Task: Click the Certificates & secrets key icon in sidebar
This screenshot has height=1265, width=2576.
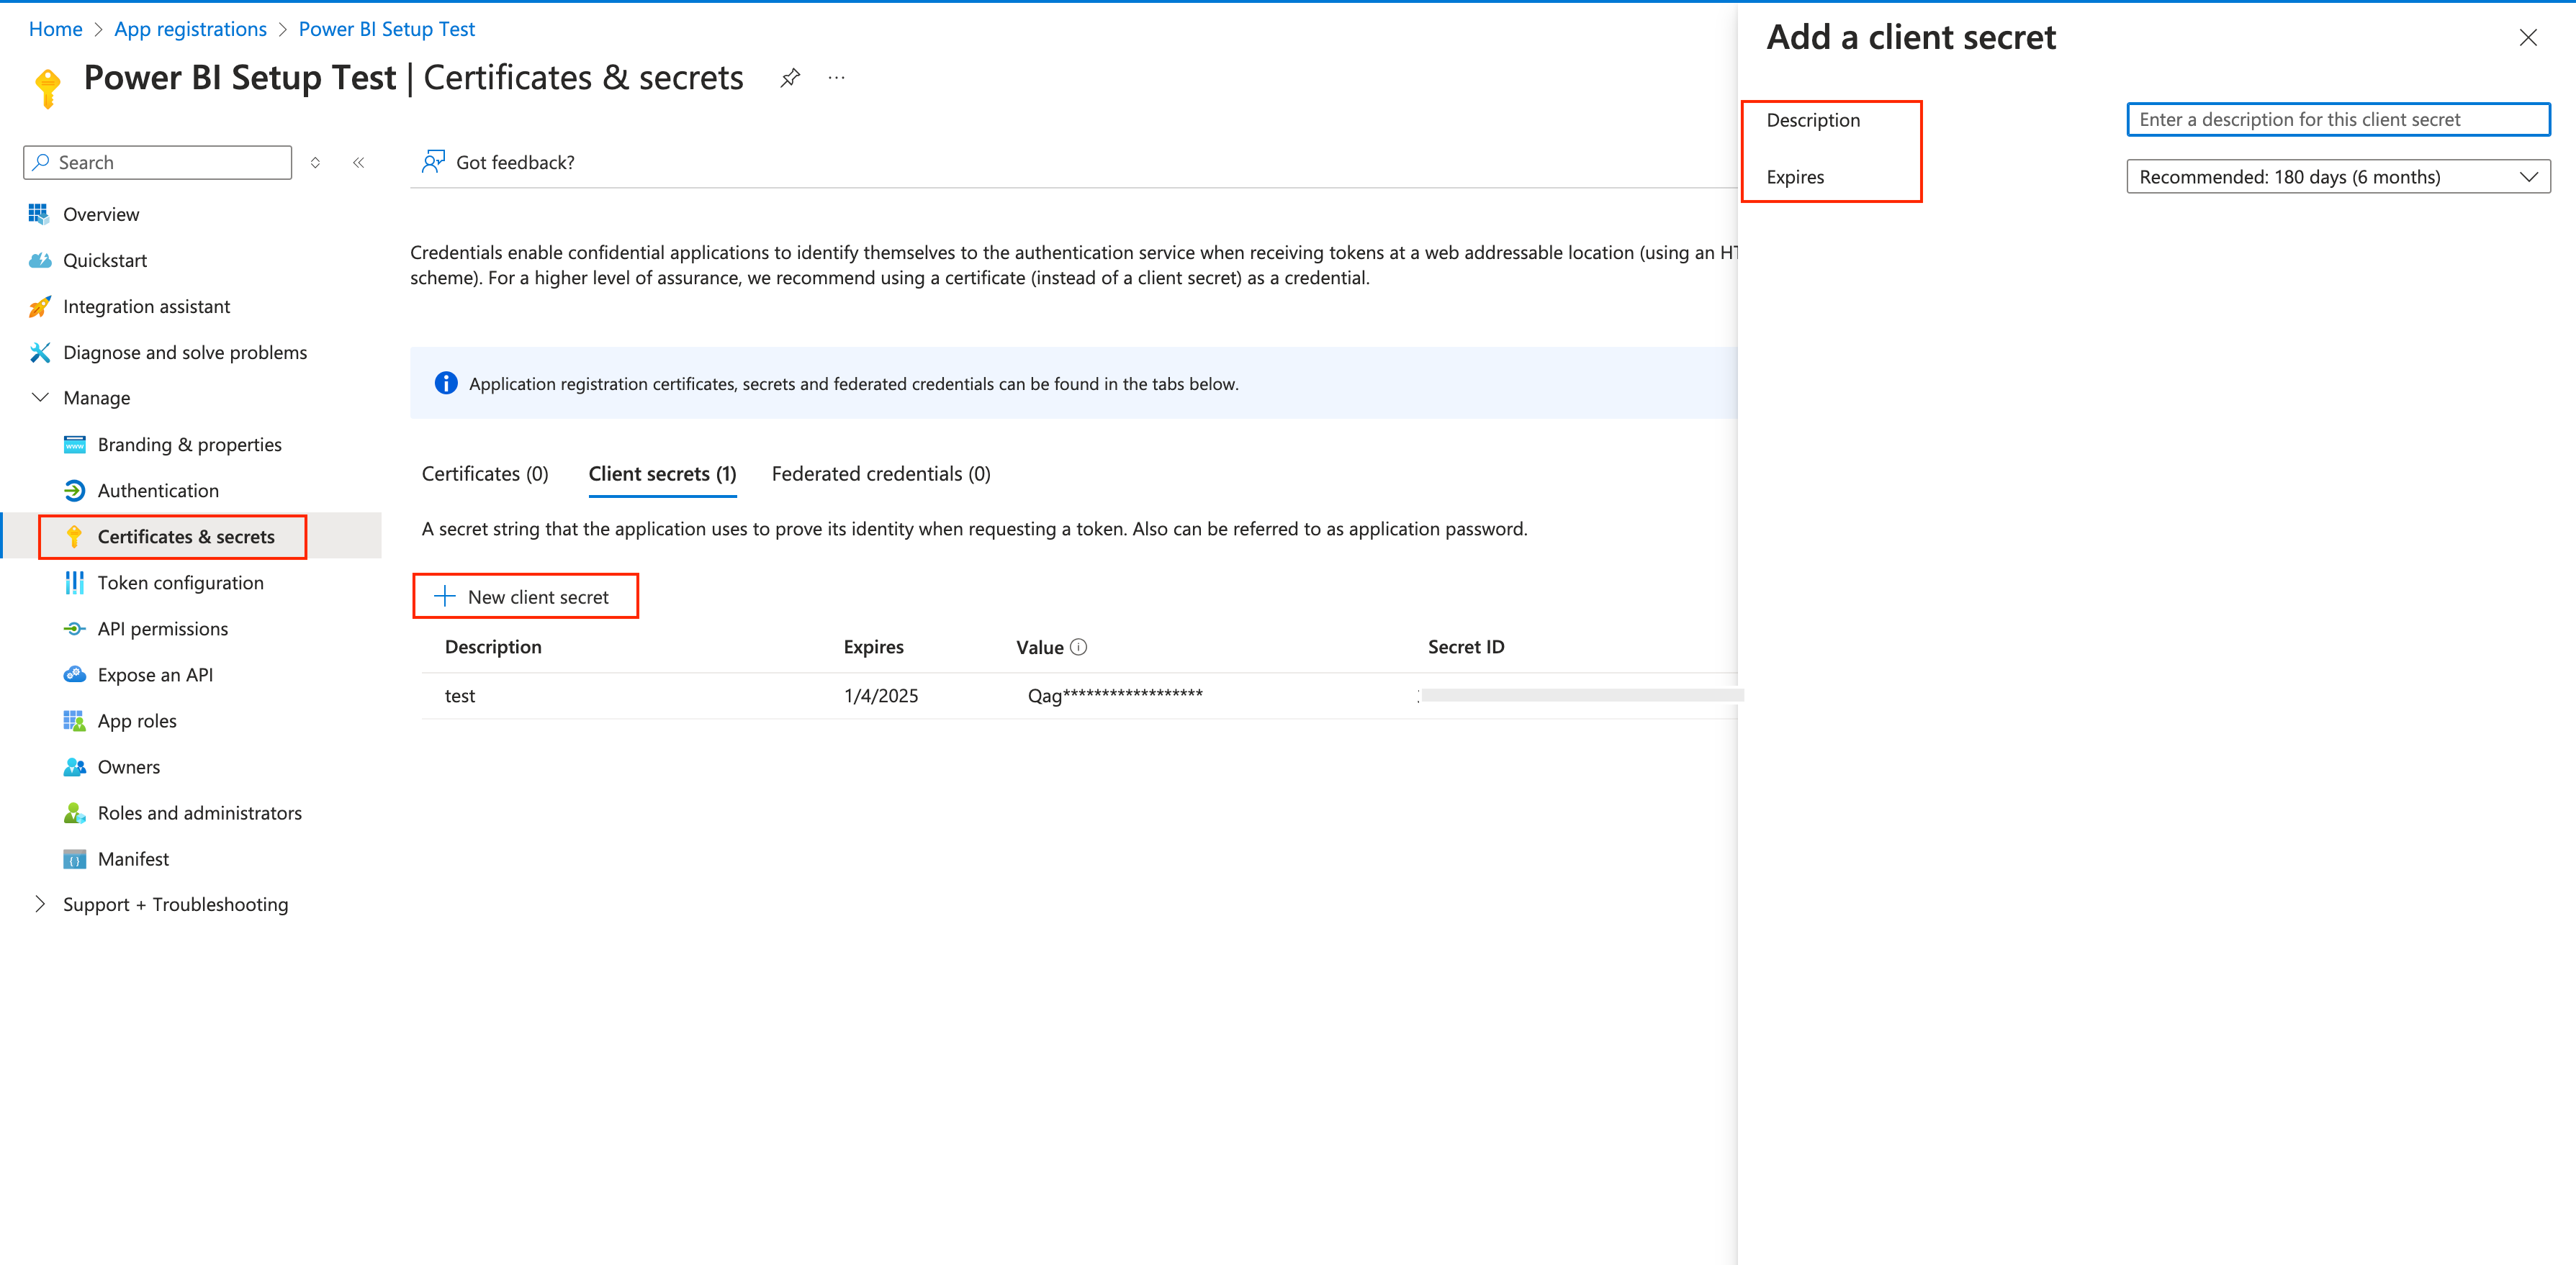Action: 74,537
